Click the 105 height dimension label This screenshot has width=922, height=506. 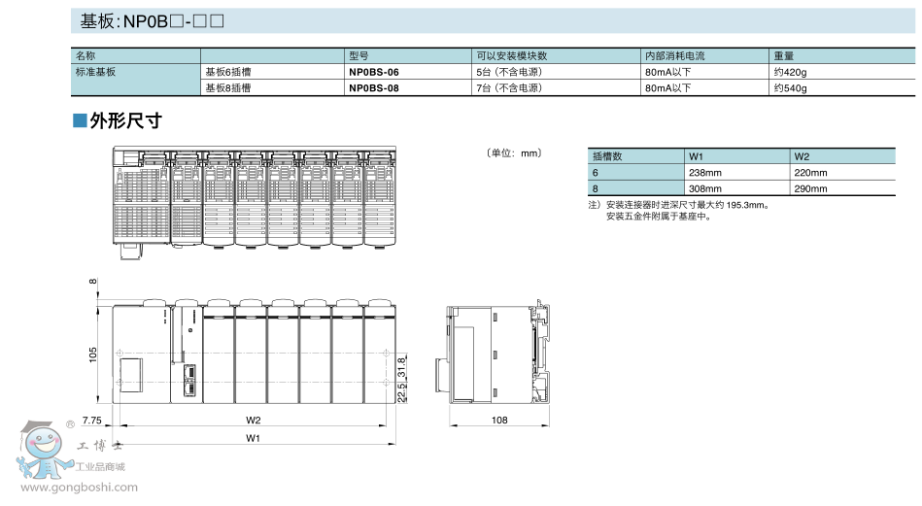(93, 354)
